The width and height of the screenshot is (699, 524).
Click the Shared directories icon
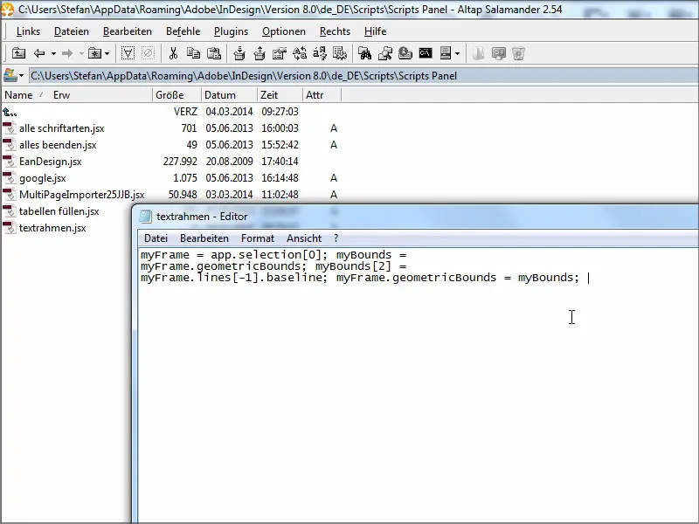tap(405, 53)
